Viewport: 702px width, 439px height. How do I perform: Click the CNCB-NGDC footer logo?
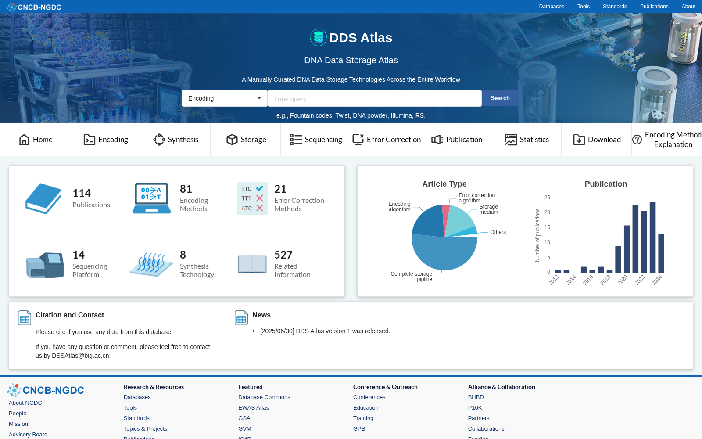(x=45, y=390)
